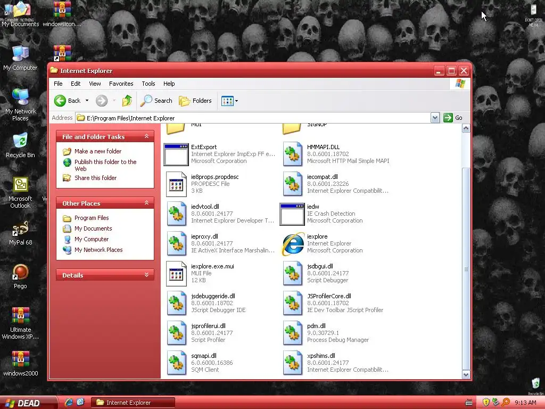545x409 pixels.
Task: Open the View menu
Action: click(95, 84)
